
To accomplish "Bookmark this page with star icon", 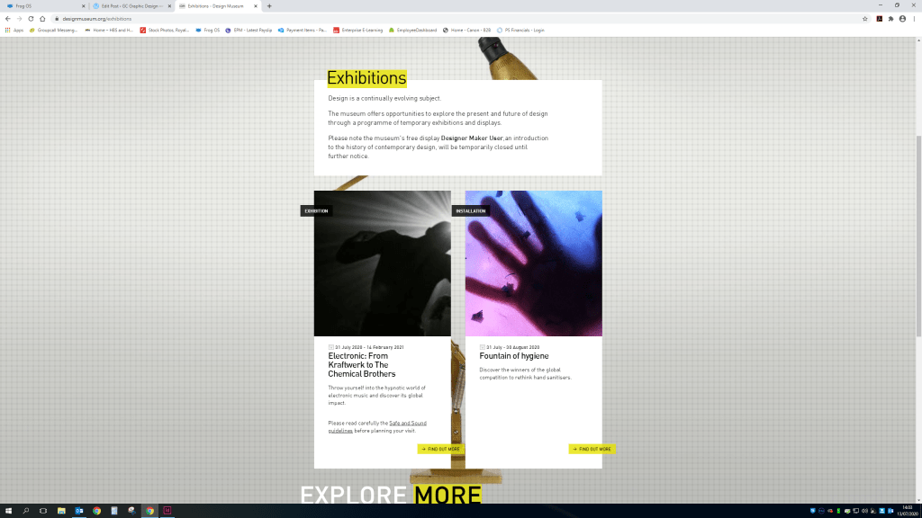I will (x=865, y=18).
